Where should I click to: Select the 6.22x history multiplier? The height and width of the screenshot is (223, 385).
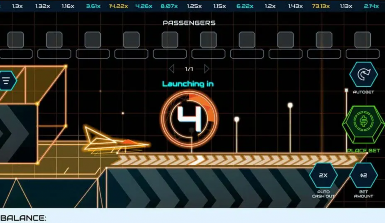click(245, 6)
